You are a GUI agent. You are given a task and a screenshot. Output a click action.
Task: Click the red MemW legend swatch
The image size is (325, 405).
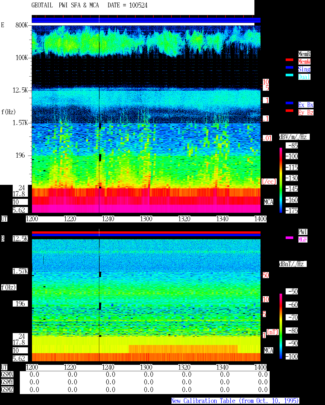tap(289, 60)
